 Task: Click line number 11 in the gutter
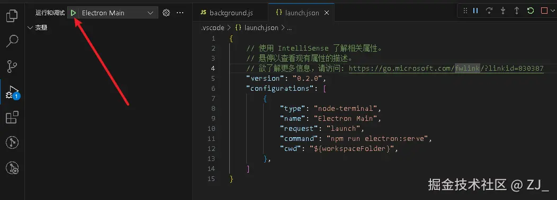(x=212, y=139)
